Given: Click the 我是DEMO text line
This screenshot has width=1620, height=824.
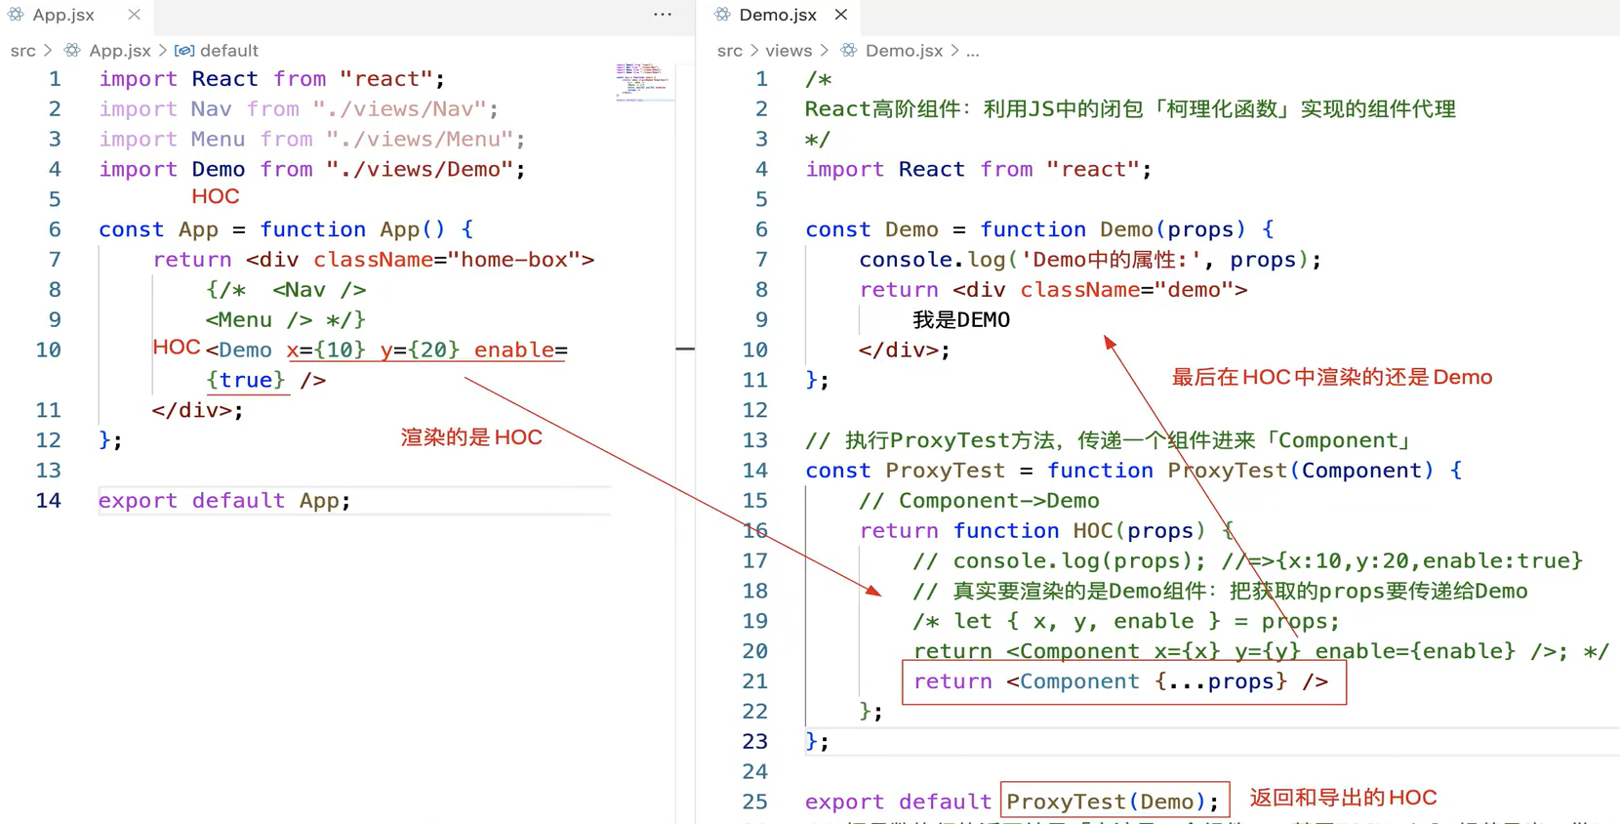Looking at the screenshot, I should (961, 320).
